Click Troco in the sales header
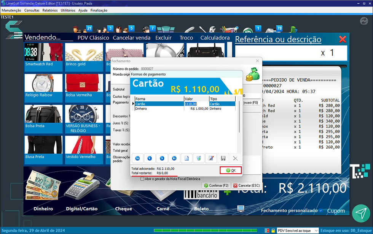The image size is (373, 234). 186,38
